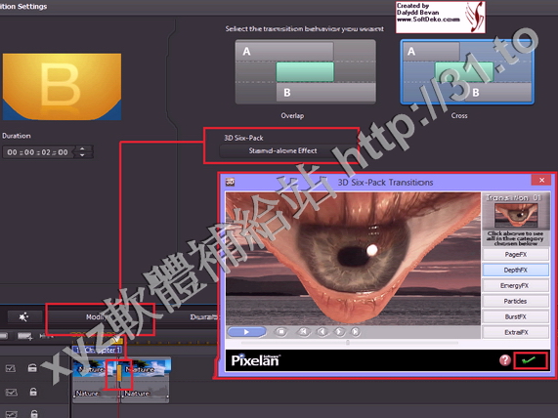Close the 3D Six-Pack Transitions dialog
Viewport: 558px width, 418px height.
pyautogui.click(x=541, y=180)
